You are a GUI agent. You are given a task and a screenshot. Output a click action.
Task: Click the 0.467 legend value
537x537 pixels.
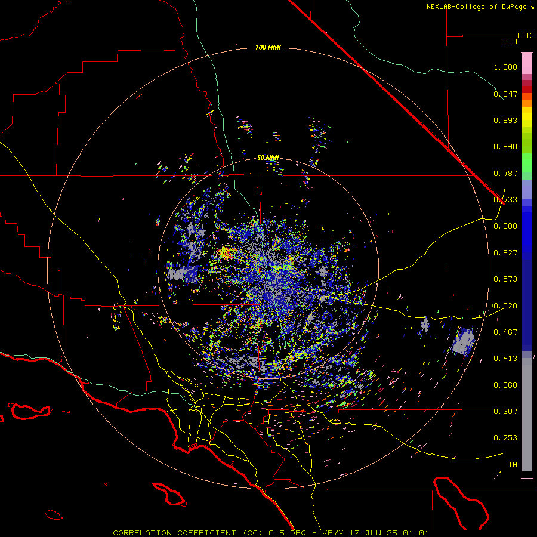505,332
